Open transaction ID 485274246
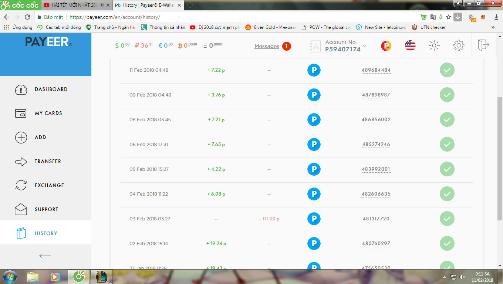Screen dimensions: 503x284 click(x=376, y=145)
